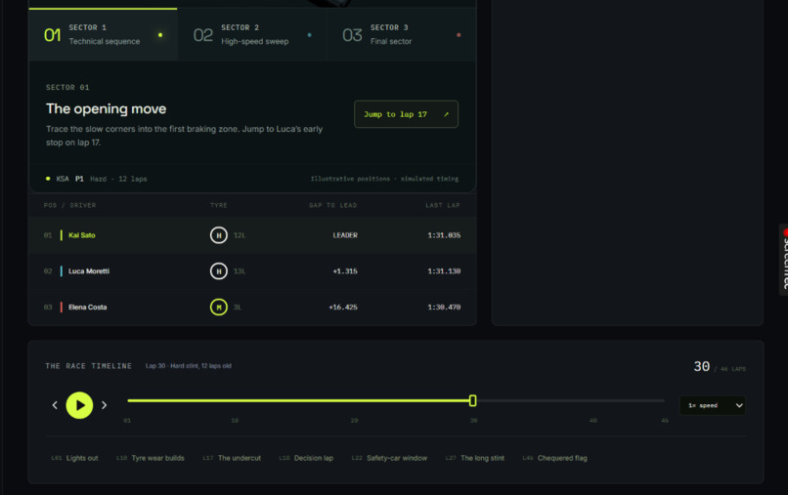Click the LAST LAP column header

tap(443, 205)
